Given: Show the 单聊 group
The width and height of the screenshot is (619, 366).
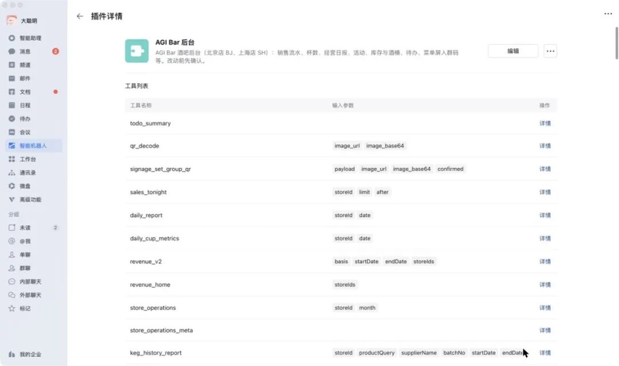Looking at the screenshot, I should pyautogui.click(x=34, y=254).
